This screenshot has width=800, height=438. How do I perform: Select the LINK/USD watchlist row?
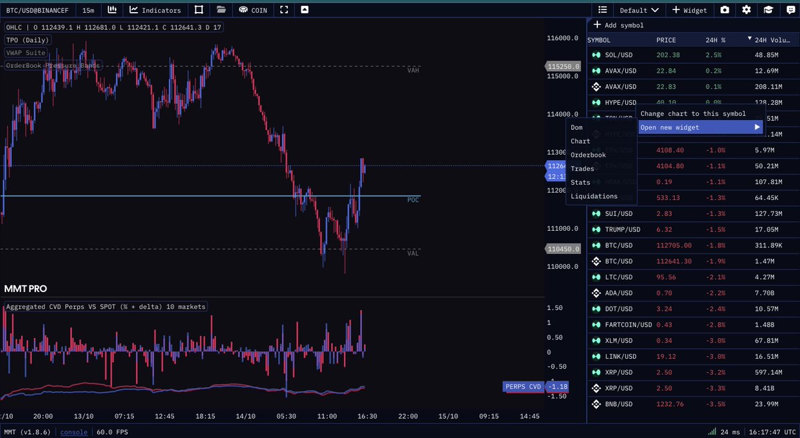pyautogui.click(x=693, y=356)
